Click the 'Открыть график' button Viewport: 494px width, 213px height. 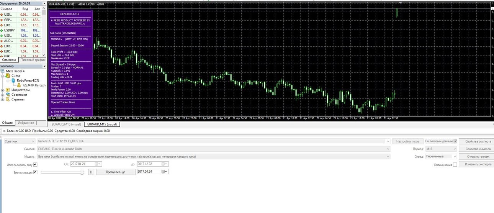476,156
